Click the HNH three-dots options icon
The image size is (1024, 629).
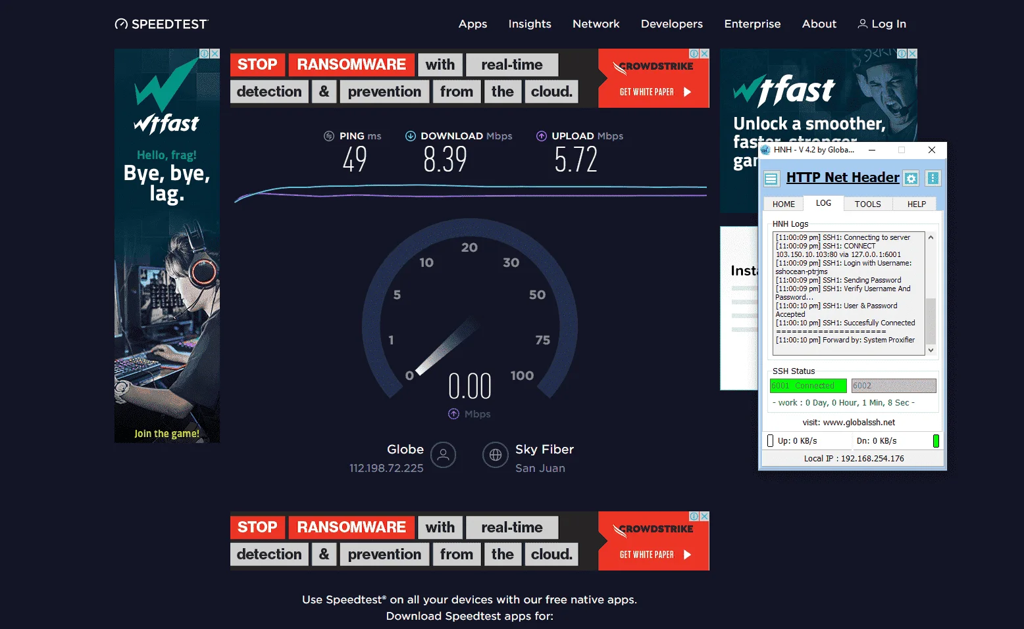pyautogui.click(x=933, y=178)
